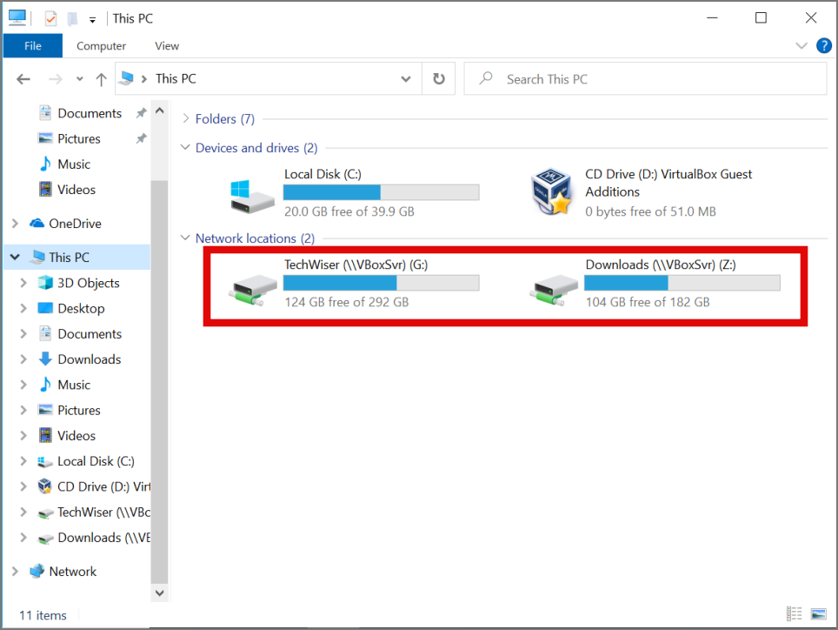Expand the ribbon with the chevron
The height and width of the screenshot is (630, 838).
click(801, 46)
